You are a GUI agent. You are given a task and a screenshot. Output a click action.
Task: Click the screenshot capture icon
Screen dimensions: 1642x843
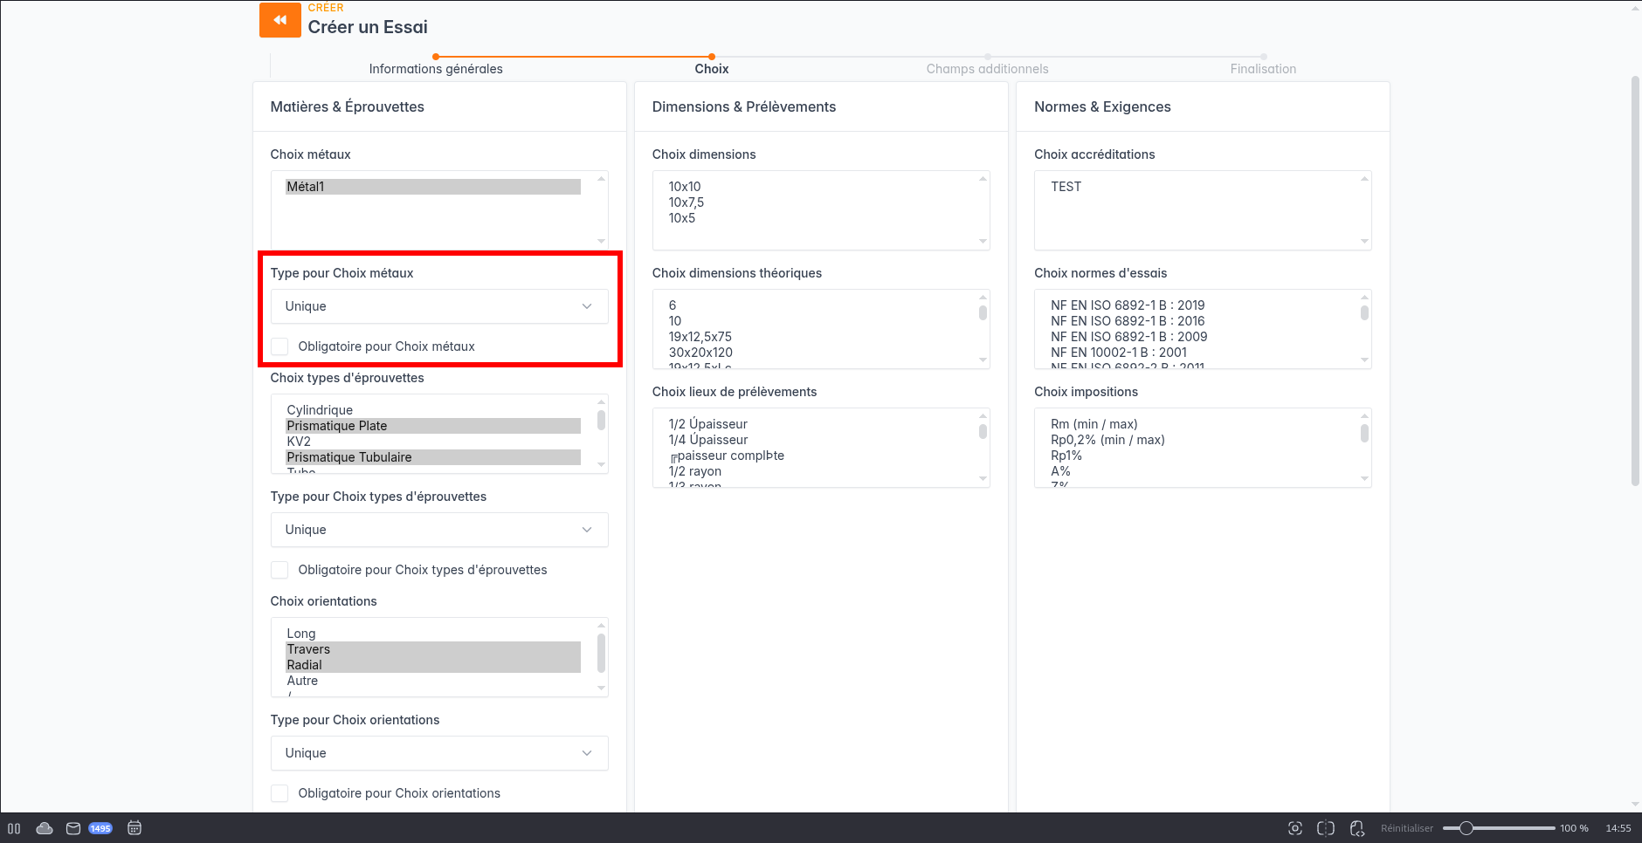[1295, 828]
